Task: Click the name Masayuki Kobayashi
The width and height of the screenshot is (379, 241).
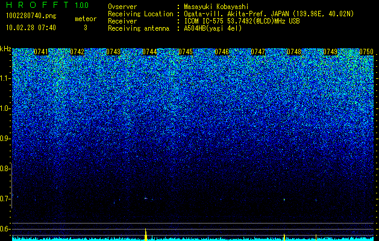Action: (x=216, y=7)
